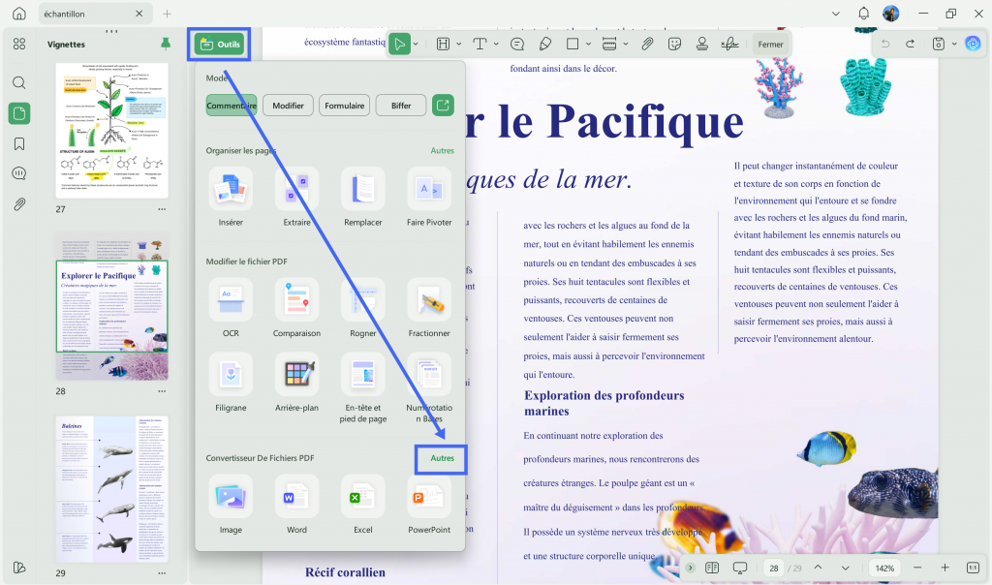Expand the text tool dropdown arrow

click(x=496, y=45)
